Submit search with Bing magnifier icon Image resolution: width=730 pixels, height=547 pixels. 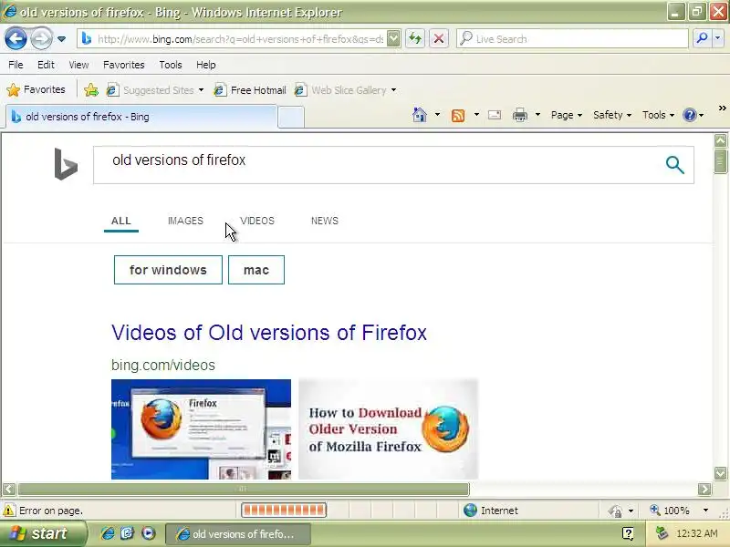tap(674, 165)
